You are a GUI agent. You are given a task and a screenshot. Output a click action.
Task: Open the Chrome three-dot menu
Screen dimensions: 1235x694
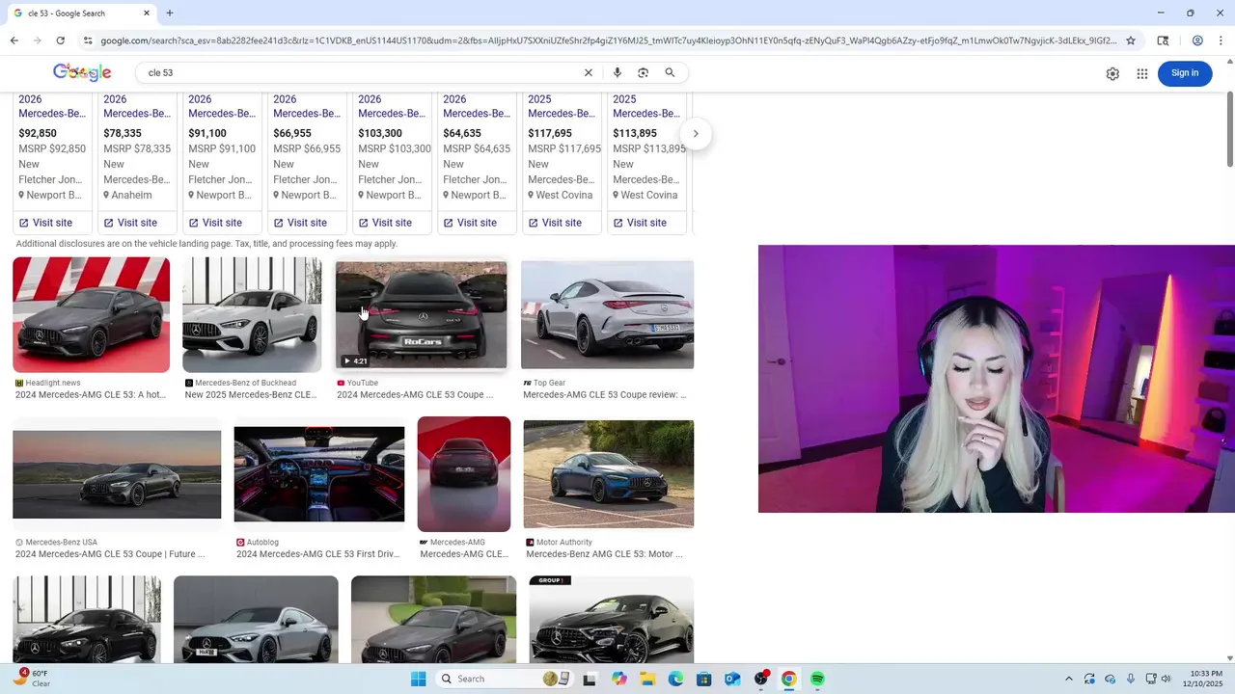[1221, 40]
